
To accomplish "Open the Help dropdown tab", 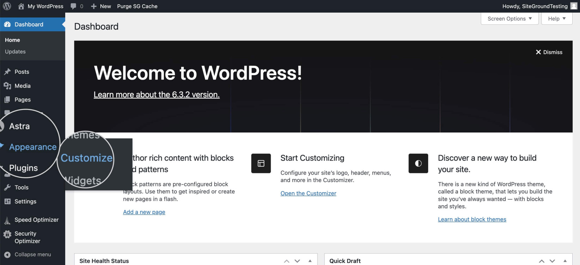I will [557, 19].
